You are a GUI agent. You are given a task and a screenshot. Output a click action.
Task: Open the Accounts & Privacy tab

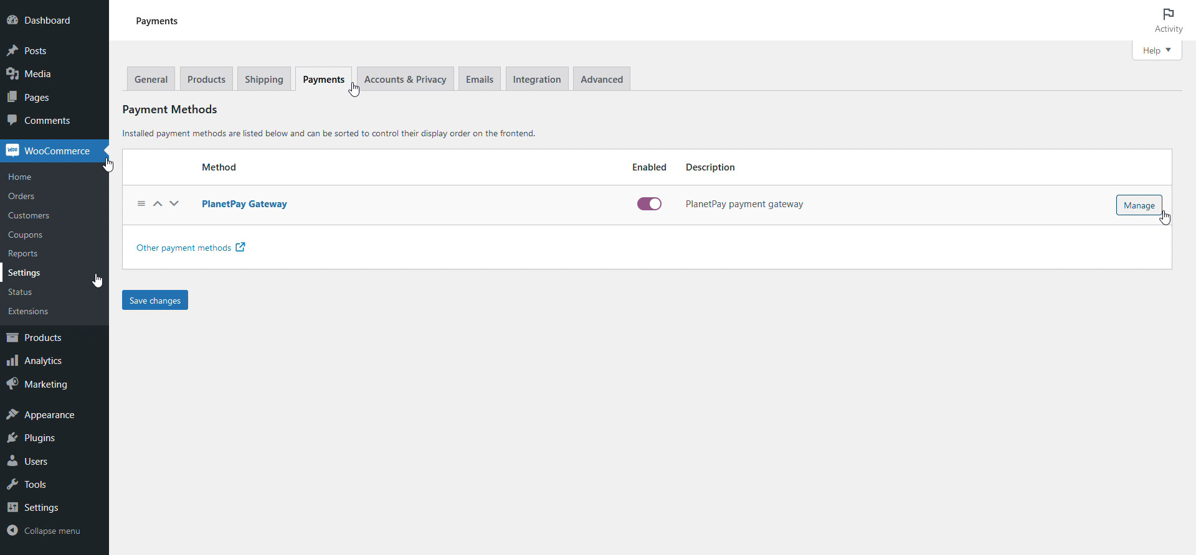406,79
